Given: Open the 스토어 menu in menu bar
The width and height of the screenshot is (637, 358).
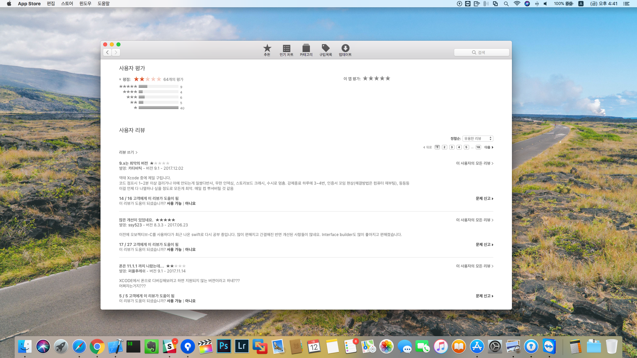Looking at the screenshot, I should tap(67, 4).
